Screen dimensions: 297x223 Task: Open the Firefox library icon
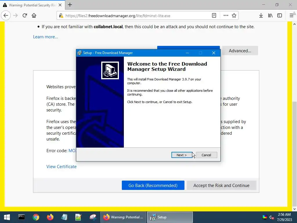tap(270, 16)
